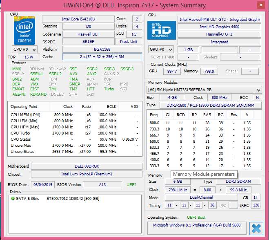Viewport: 269px width, 240px height.
Task: Click the Windows 8.1 Professional OS field
Action: 197,225
